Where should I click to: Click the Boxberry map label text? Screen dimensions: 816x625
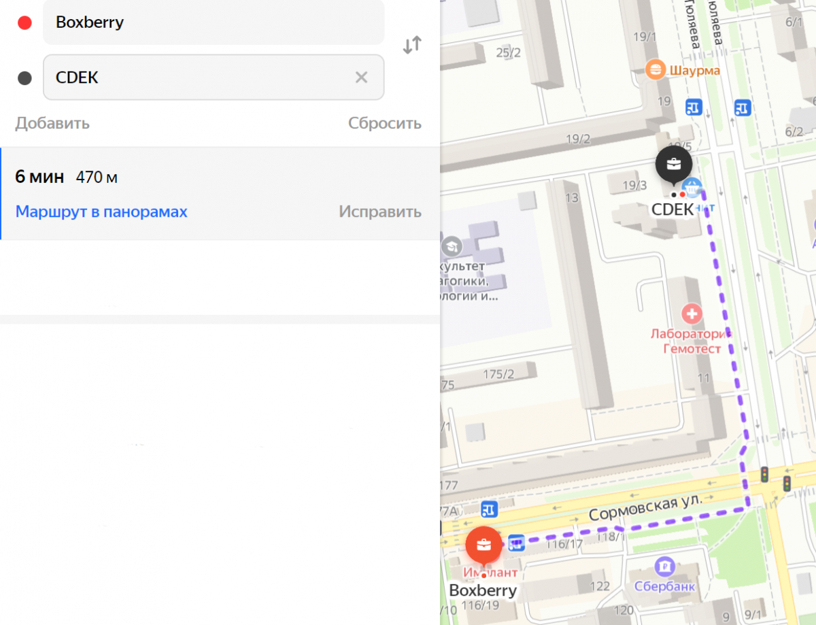483,590
